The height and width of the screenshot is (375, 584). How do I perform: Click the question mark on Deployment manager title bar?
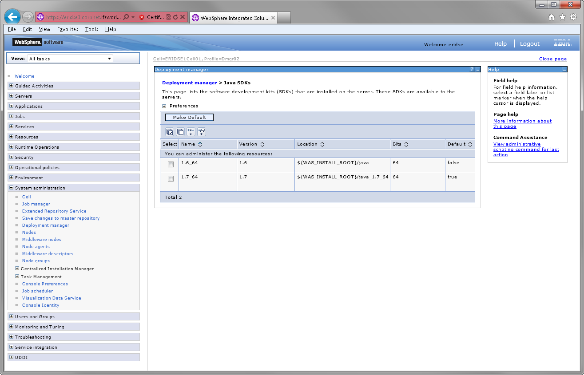pos(472,70)
